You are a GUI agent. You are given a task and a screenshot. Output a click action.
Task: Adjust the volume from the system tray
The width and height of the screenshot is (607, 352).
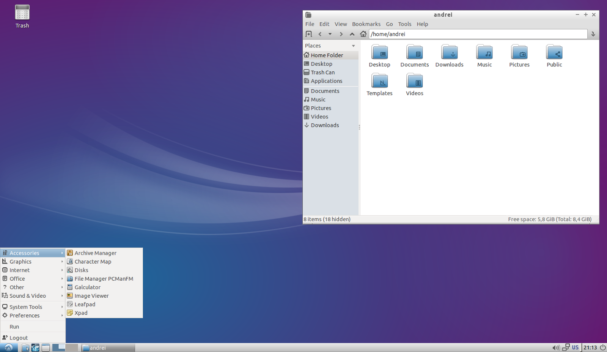(x=556, y=347)
